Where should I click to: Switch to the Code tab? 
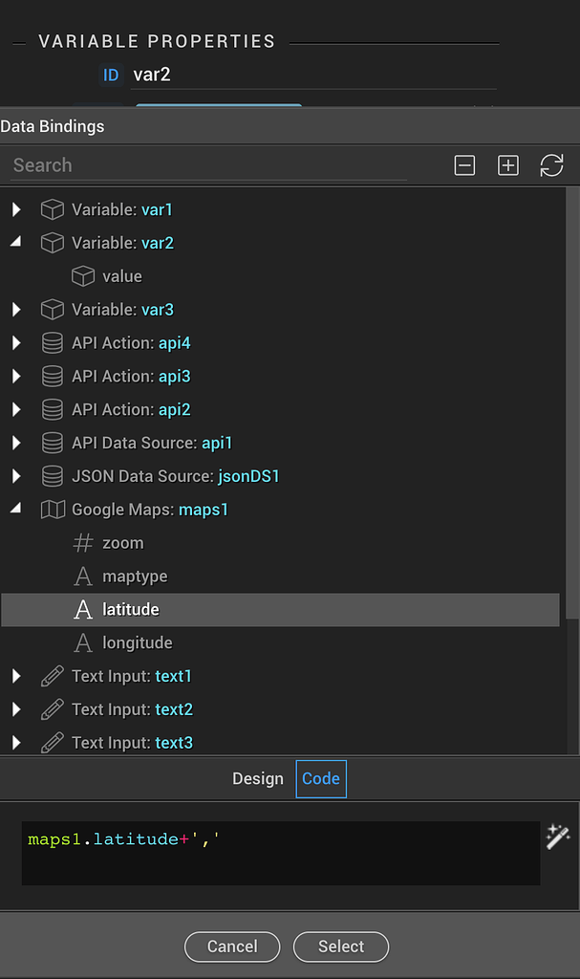[321, 778]
